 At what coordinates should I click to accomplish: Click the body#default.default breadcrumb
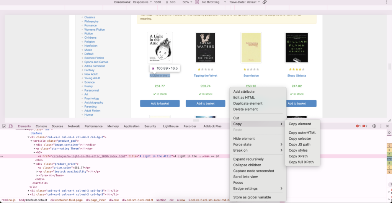pos(33,200)
